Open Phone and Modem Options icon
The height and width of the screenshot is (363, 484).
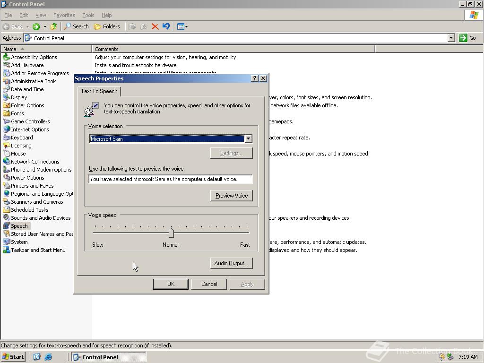(x=7, y=170)
